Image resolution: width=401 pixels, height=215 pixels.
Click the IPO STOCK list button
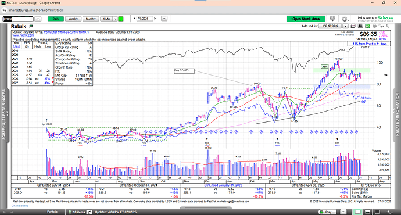click(330, 26)
